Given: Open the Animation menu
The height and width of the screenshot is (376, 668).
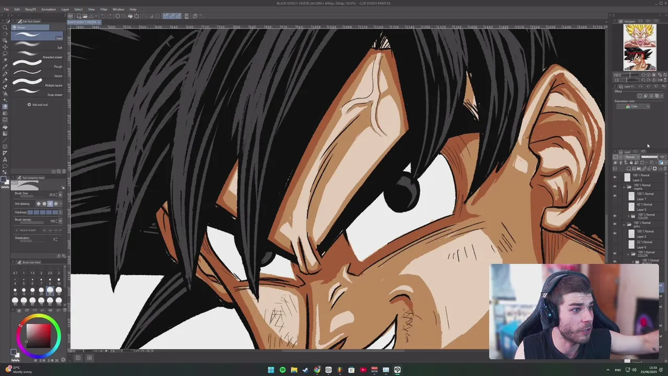Looking at the screenshot, I should (49, 9).
